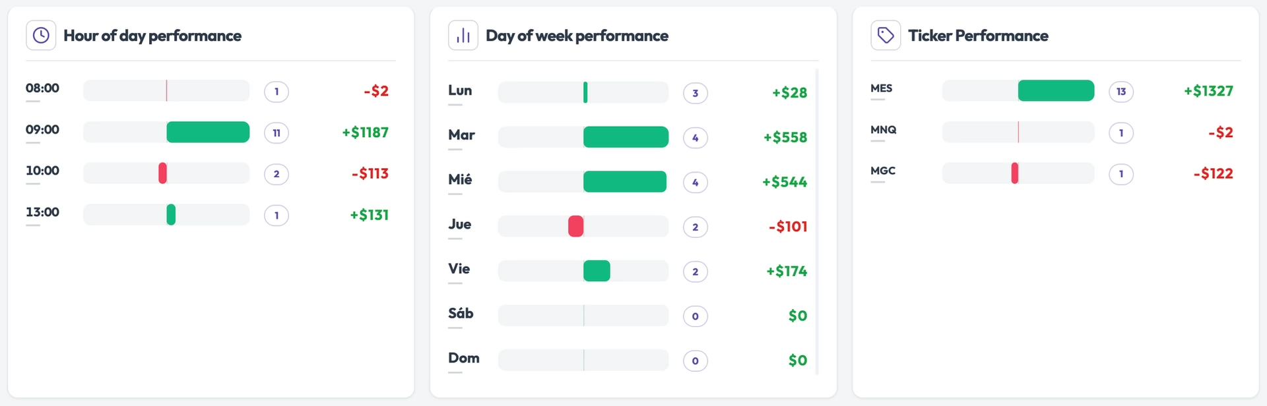Open the Mar day row label
1267x406 pixels.
[461, 135]
